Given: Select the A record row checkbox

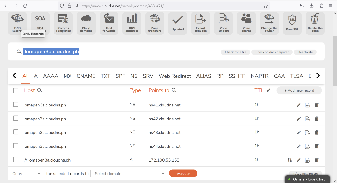Looking at the screenshot, I should click(x=16, y=159).
